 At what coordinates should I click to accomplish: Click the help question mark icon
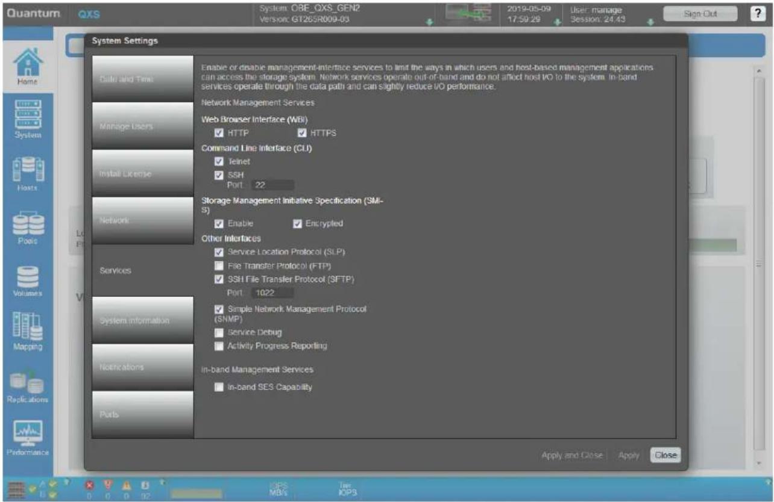758,14
